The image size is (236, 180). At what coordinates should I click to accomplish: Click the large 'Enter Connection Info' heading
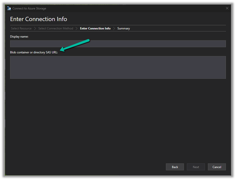point(38,19)
